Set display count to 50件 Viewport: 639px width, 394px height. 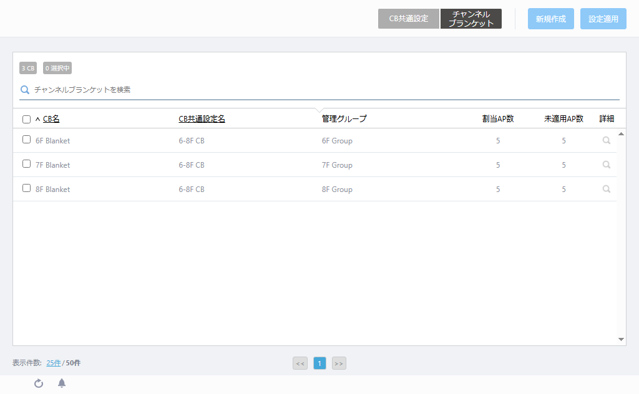74,363
